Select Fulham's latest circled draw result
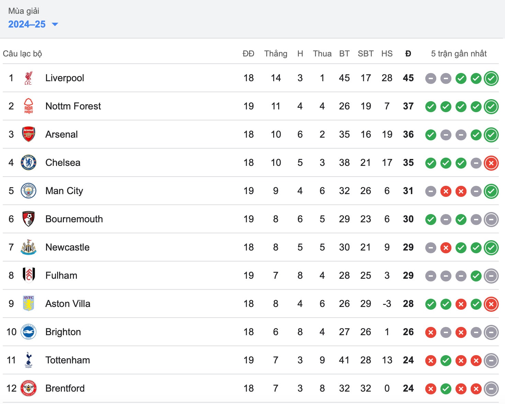 (491, 276)
